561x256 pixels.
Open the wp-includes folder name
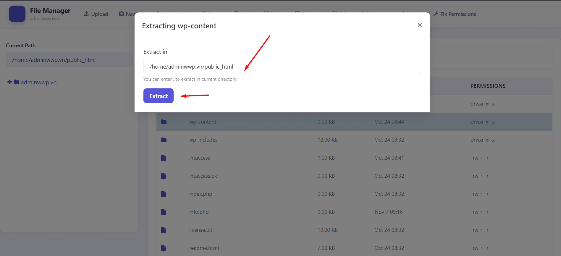click(x=203, y=140)
